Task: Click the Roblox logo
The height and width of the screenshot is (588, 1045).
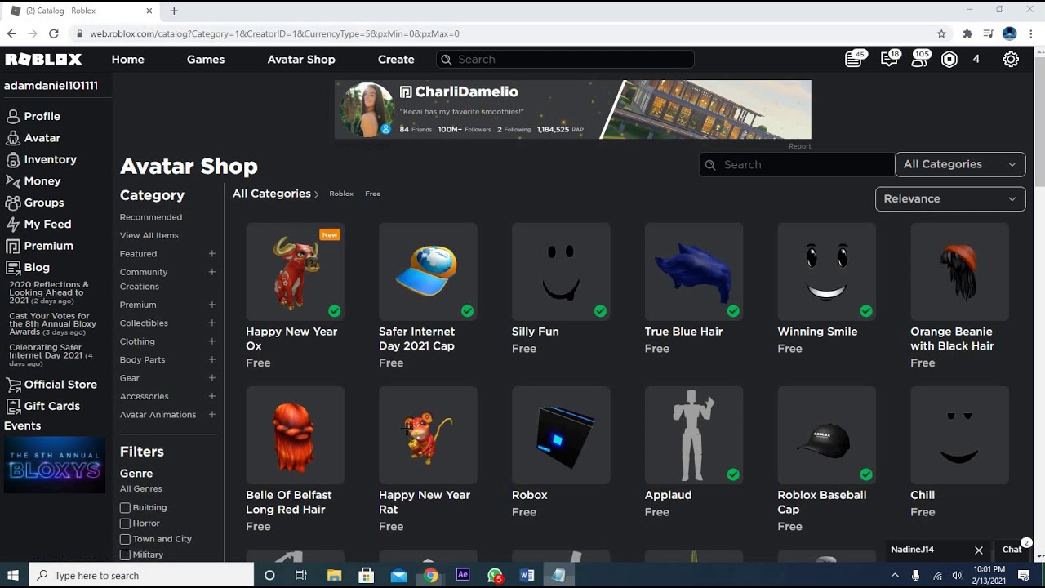Action: click(43, 60)
